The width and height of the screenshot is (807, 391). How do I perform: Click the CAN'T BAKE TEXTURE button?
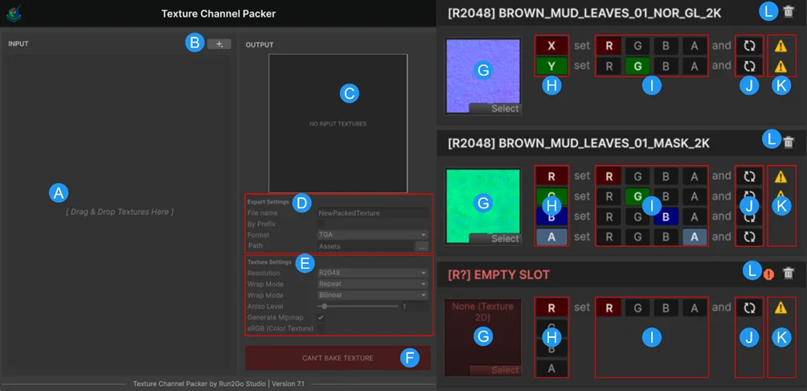tap(338, 358)
